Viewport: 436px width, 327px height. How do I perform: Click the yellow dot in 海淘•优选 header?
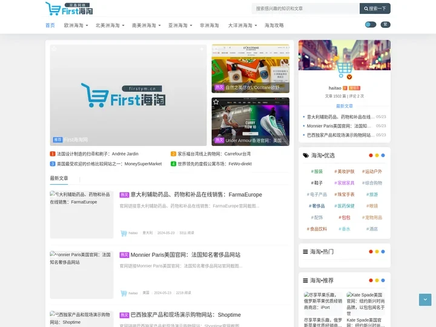click(x=377, y=156)
